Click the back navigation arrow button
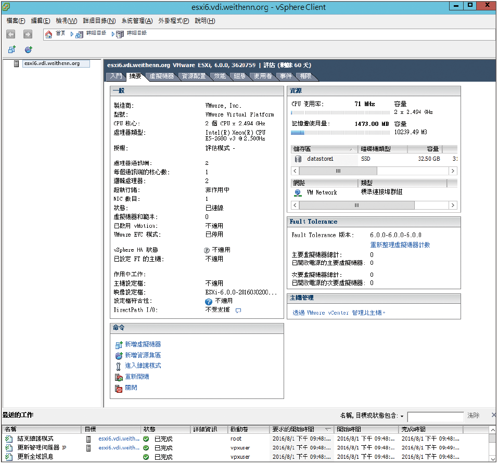 (11, 34)
